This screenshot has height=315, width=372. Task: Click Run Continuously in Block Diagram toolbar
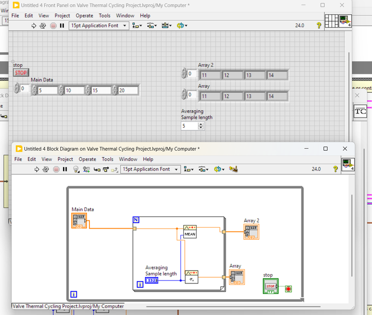(x=45, y=169)
